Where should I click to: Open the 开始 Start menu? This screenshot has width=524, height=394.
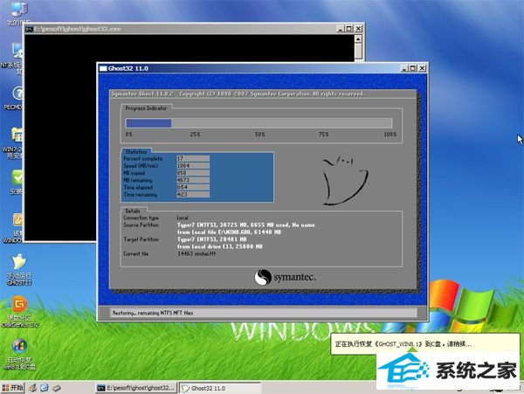[x=12, y=388]
